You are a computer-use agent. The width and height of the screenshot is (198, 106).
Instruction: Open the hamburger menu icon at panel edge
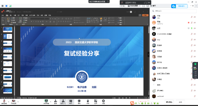(196, 6)
